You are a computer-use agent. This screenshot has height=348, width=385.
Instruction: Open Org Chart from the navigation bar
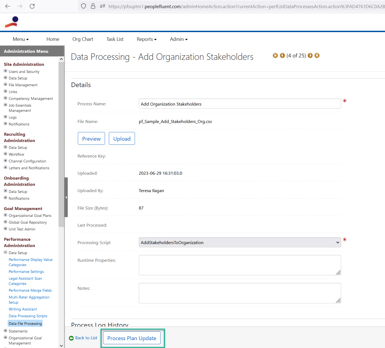[83, 39]
